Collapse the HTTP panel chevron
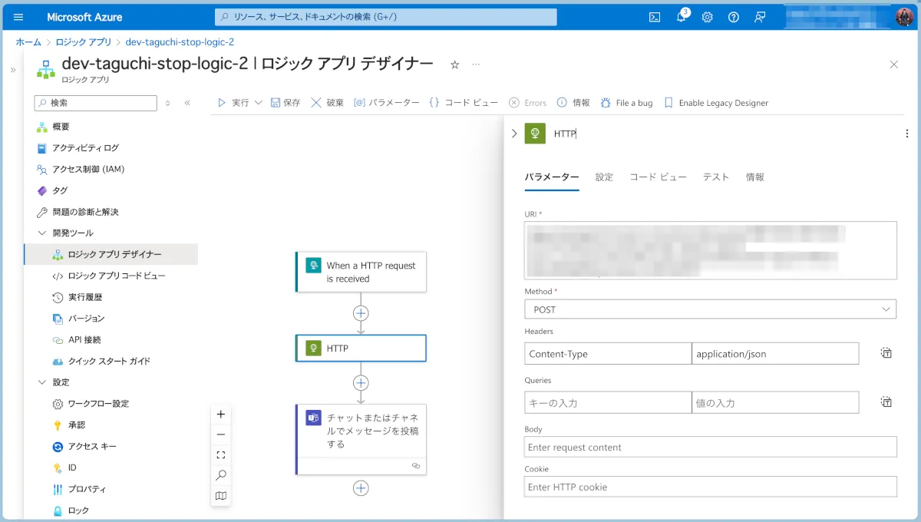Screen dimensions: 921x522 [x=514, y=134]
